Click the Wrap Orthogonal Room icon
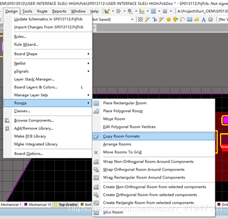Image resolution: width=228 pixels, height=219 pixels. 96,169
